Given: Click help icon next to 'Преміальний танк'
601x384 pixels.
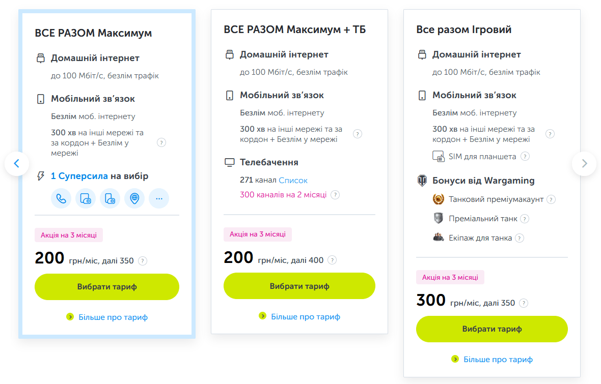Looking at the screenshot, I should (525, 219).
